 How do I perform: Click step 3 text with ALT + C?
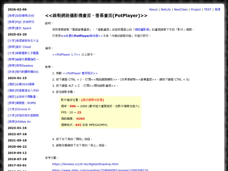[85, 86]
